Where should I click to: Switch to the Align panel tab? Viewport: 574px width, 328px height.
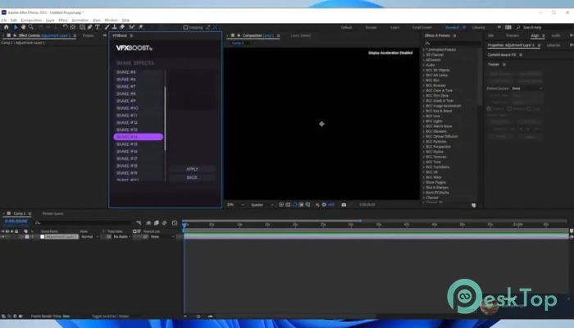pos(535,35)
